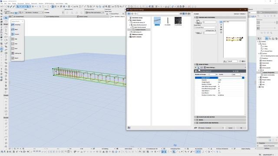
Task: Click the OK button in dialog
Action: tap(241, 128)
